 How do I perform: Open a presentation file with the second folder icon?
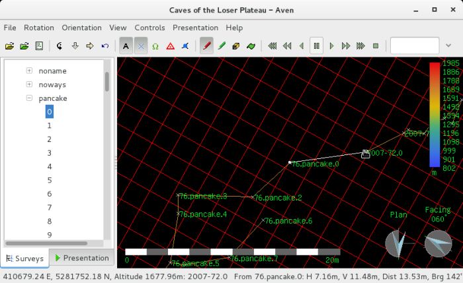24,46
